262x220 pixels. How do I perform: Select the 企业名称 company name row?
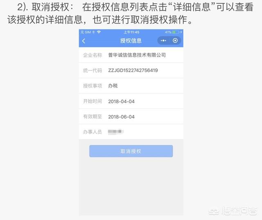coord(131,55)
